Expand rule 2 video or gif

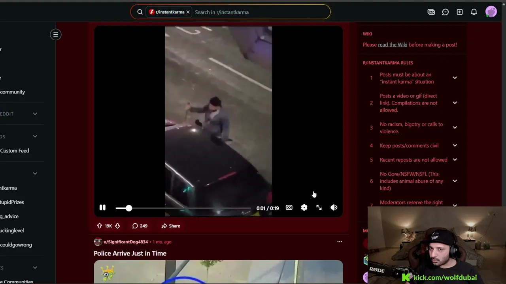(455, 103)
